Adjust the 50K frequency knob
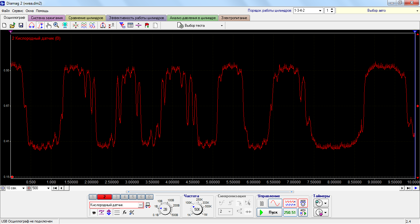The width and height of the screenshot is (420, 224). click(x=197, y=209)
